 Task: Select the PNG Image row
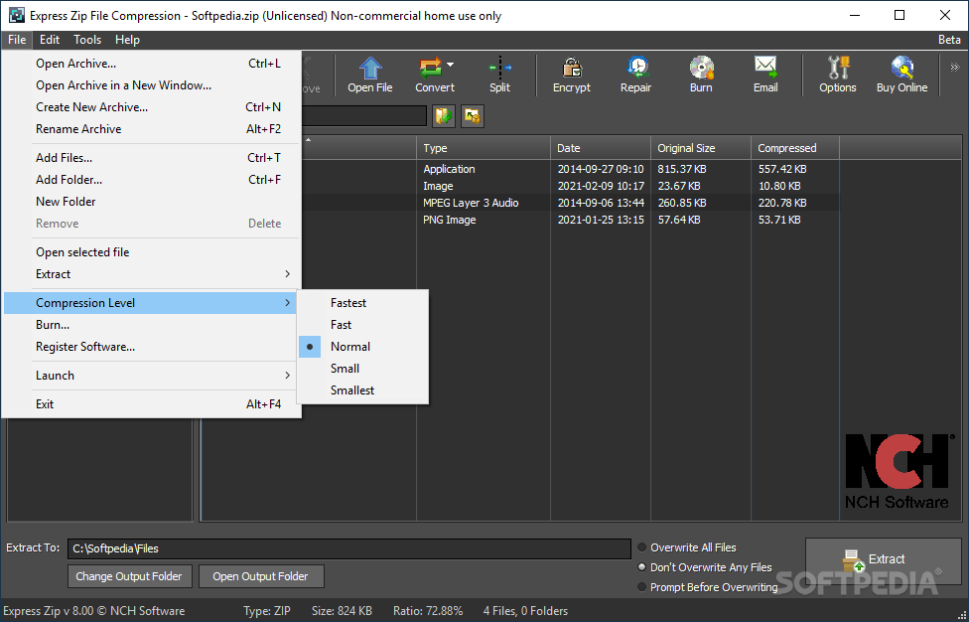[569, 220]
